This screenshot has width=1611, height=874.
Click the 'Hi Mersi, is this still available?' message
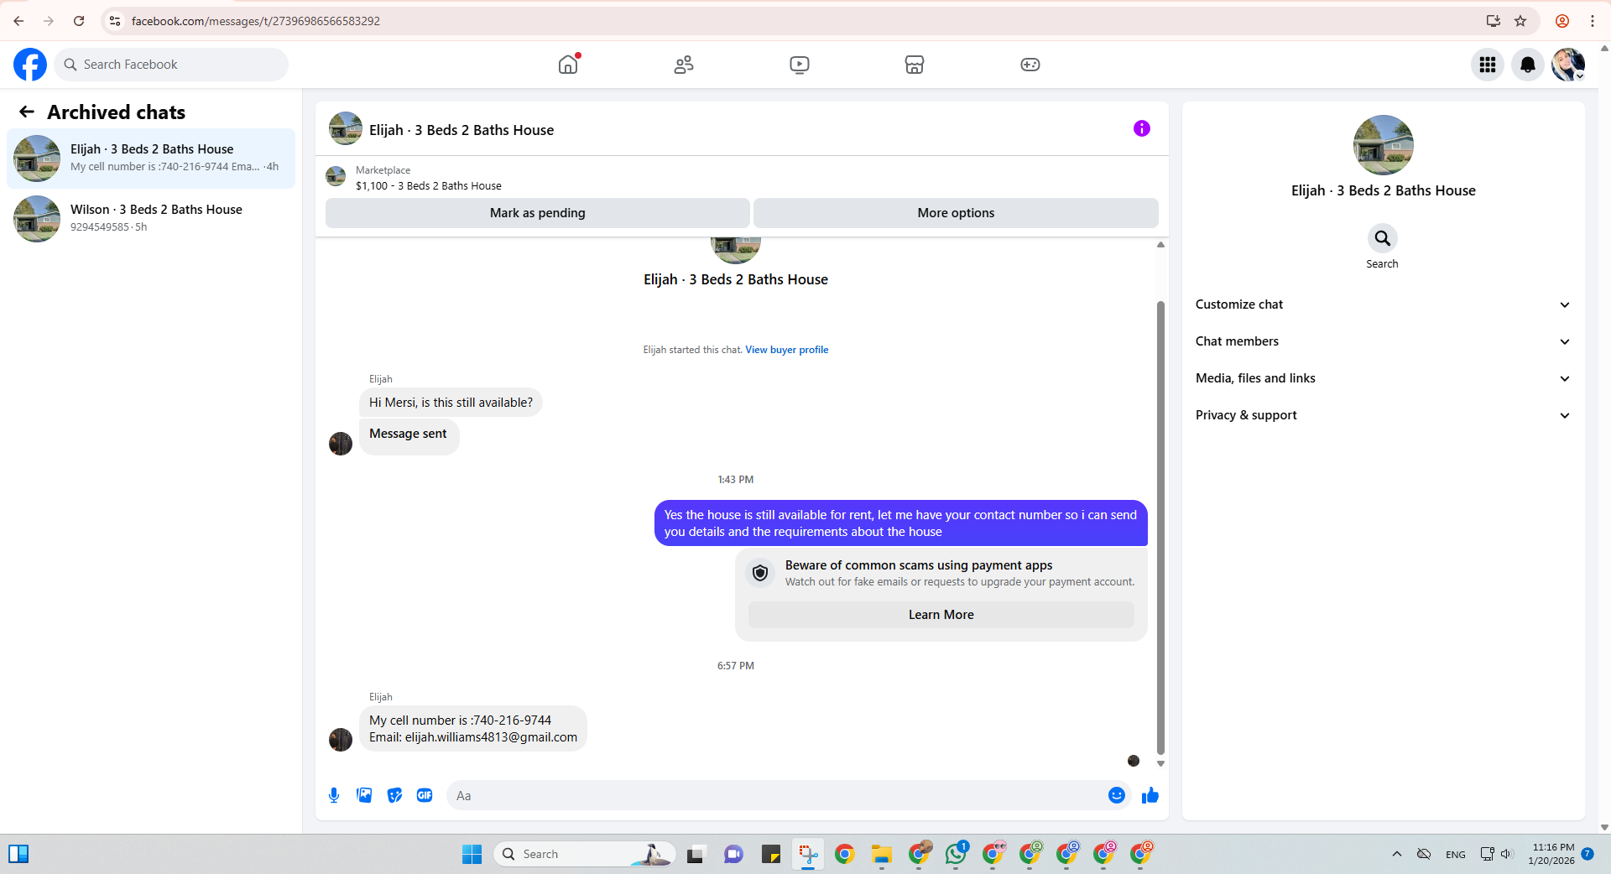coord(451,403)
